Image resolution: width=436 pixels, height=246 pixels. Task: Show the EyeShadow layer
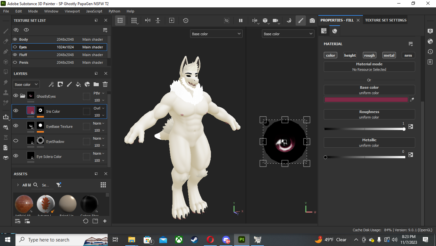coord(16,141)
